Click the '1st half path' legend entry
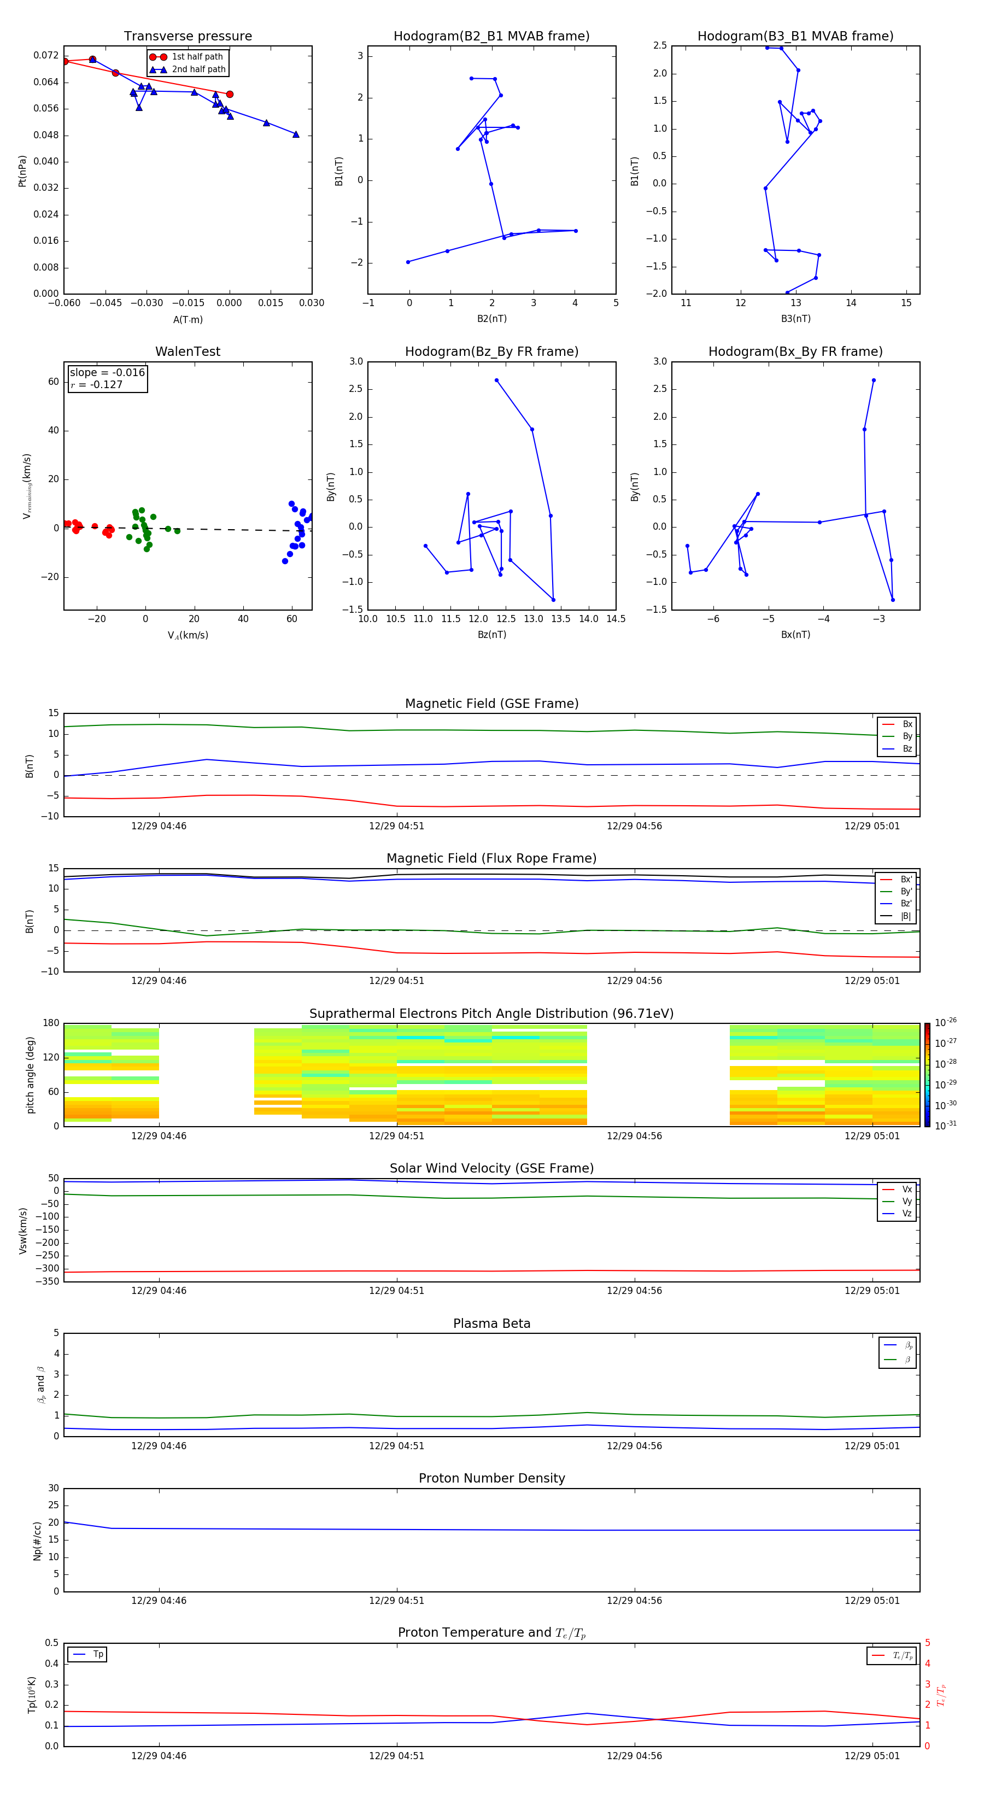The image size is (984, 1804). 187,57
